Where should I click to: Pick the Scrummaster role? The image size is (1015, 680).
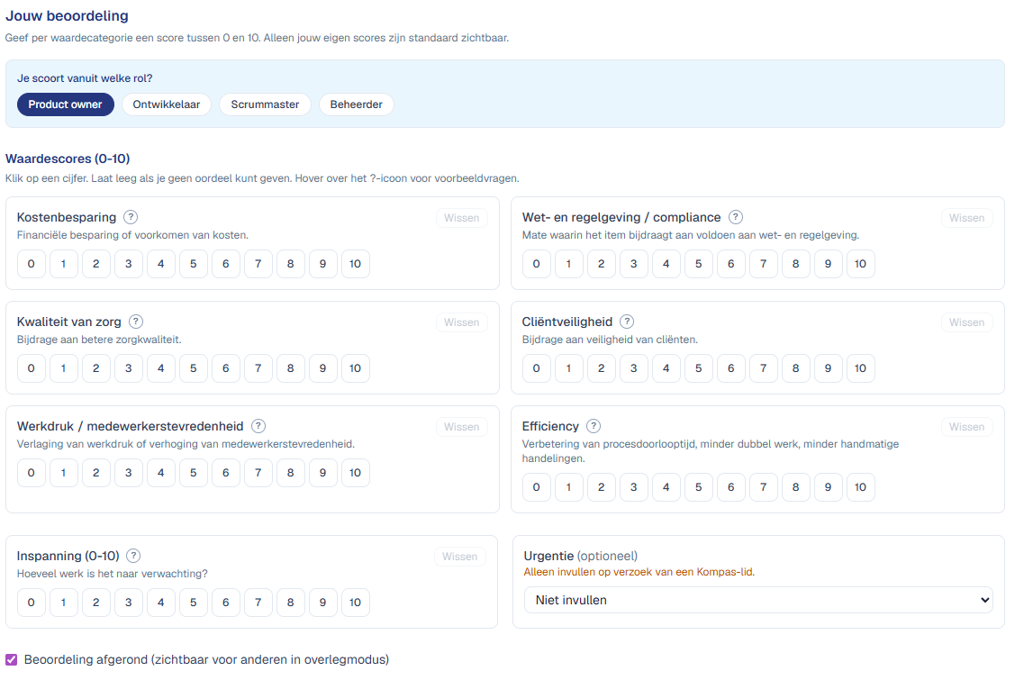tap(265, 104)
